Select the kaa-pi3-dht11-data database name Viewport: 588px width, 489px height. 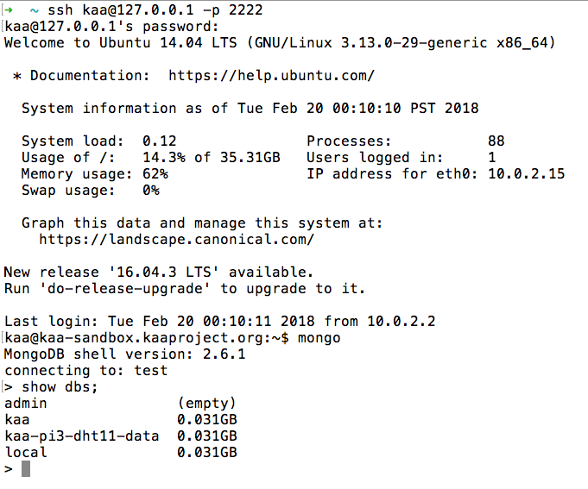tap(82, 436)
